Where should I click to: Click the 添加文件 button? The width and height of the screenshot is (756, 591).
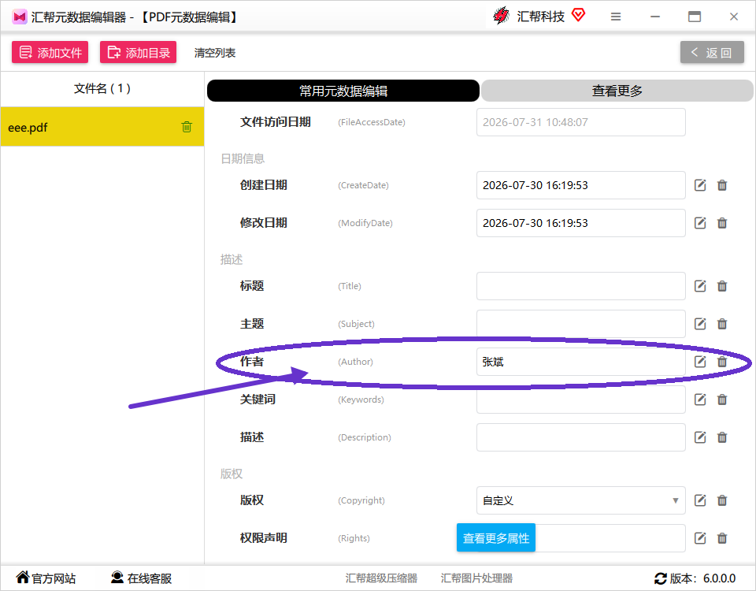tap(50, 52)
